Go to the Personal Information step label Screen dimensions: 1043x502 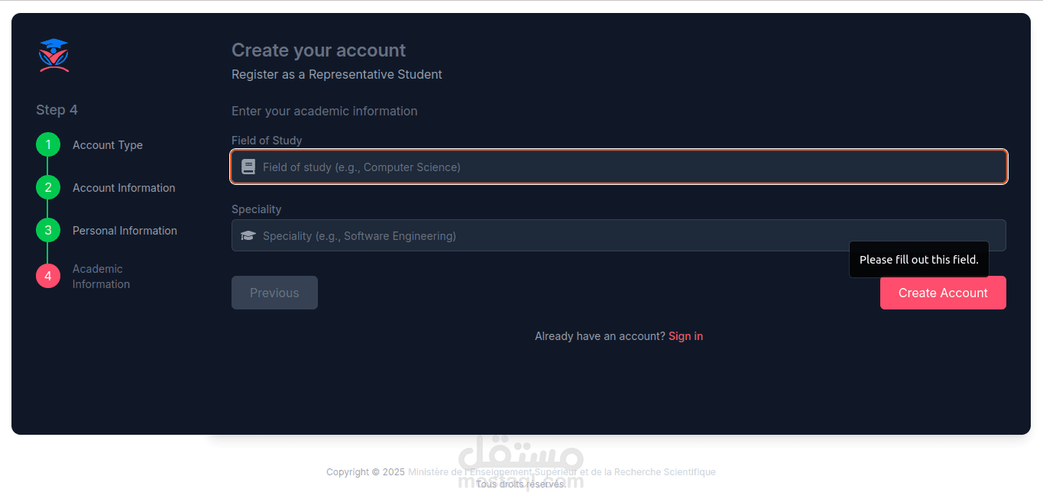click(x=125, y=231)
